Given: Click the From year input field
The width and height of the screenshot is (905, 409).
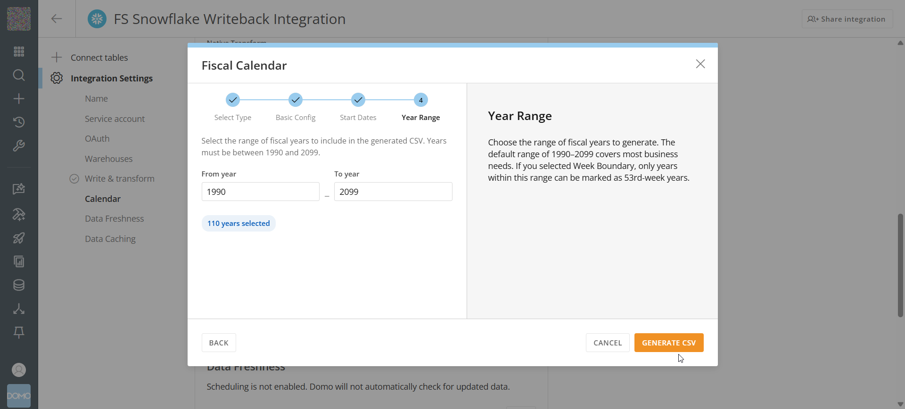Looking at the screenshot, I should pos(261,192).
